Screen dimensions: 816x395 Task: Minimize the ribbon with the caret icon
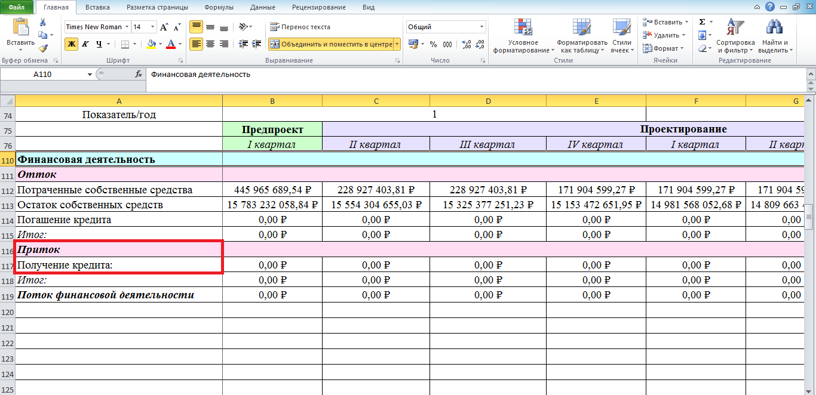pyautogui.click(x=757, y=7)
